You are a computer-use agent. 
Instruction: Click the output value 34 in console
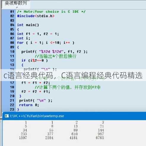click(25, 130)
